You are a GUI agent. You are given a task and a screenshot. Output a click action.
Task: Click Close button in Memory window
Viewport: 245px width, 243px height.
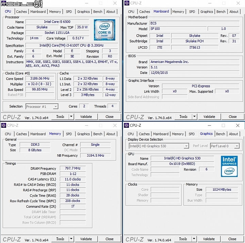(110, 239)
